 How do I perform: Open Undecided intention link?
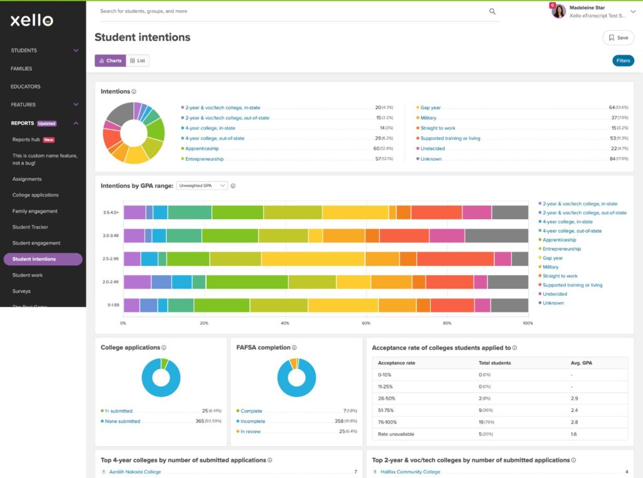click(x=432, y=148)
